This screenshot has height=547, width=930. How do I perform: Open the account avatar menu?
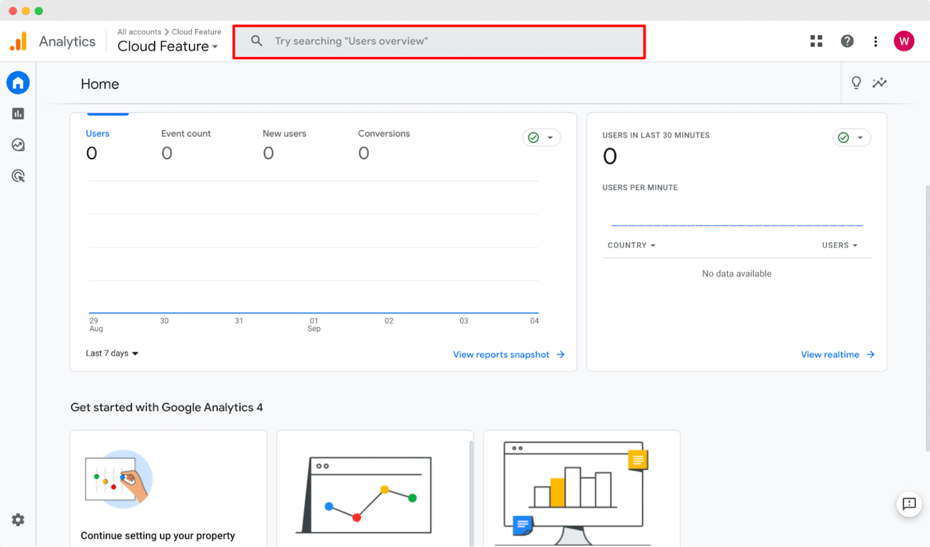(x=904, y=41)
